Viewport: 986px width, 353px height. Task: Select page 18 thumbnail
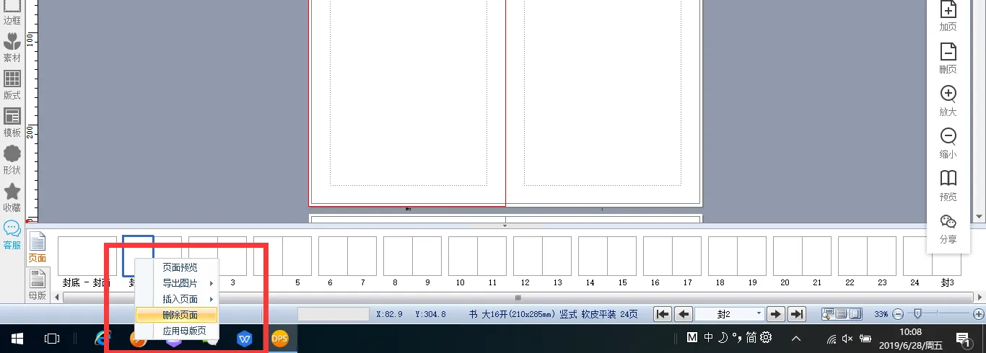pos(723,256)
